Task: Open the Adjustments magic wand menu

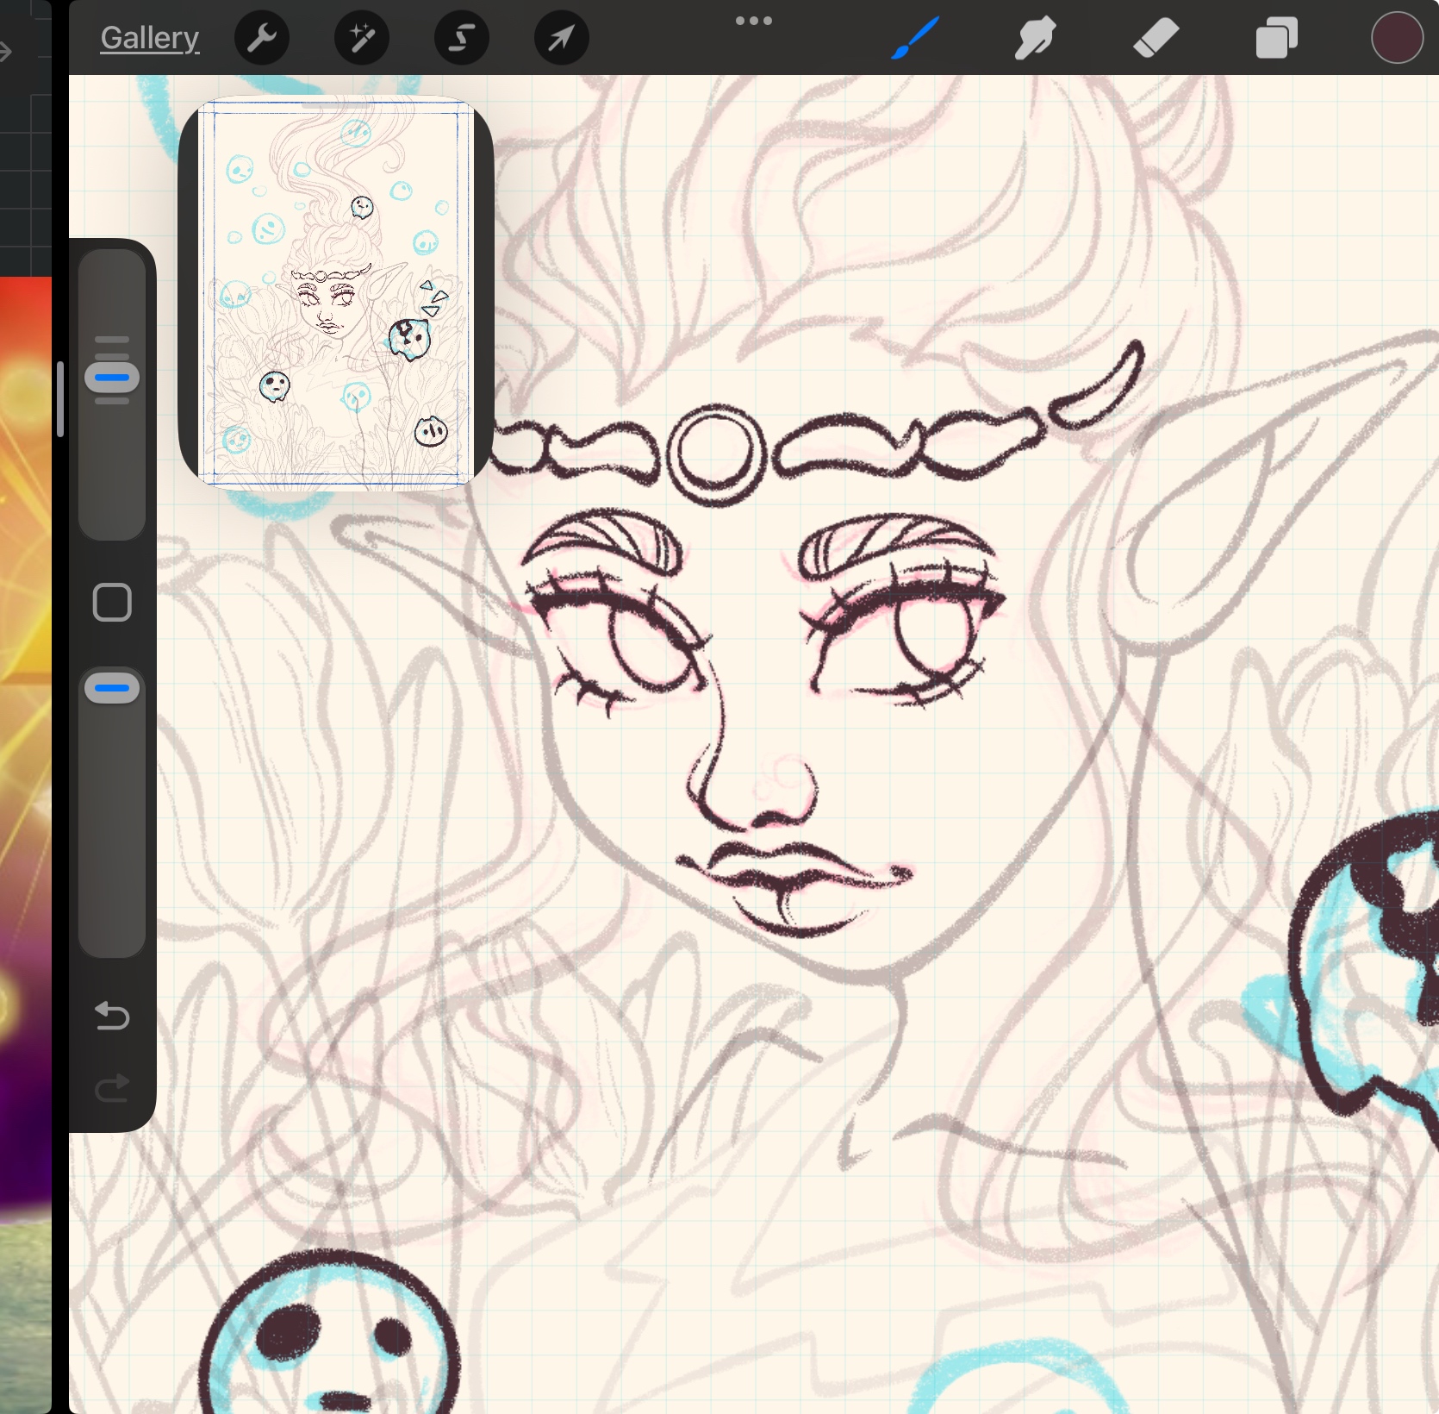Action: point(362,38)
